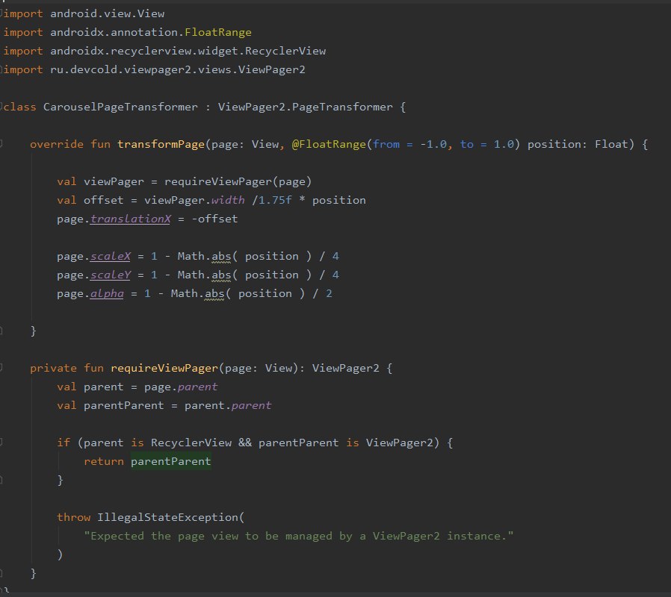Screen dimensions: 671x597
Task: Click the 'to' annotation argument
Action: click(466, 145)
